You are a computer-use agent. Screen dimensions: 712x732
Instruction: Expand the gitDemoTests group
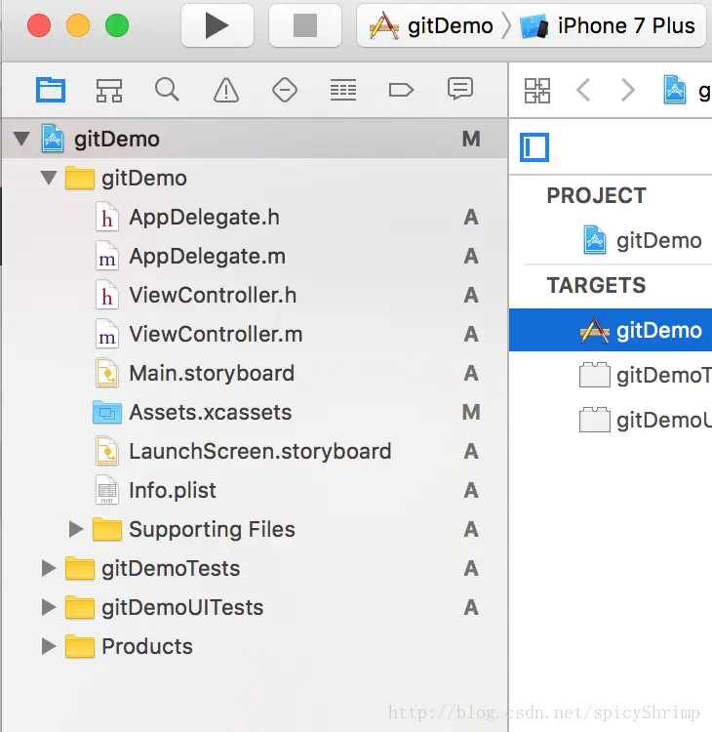49,568
